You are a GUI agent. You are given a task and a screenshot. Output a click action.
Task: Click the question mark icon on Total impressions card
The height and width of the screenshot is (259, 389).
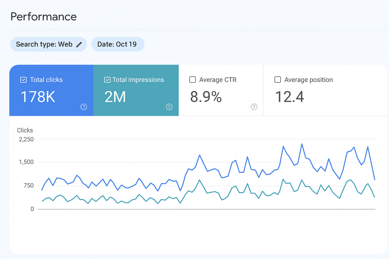(x=169, y=107)
